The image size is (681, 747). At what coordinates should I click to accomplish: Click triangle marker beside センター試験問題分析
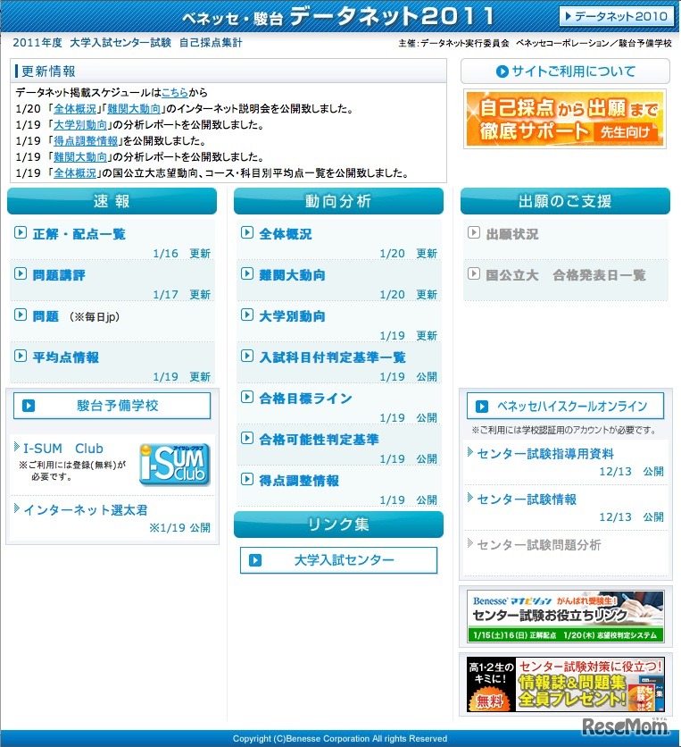pos(470,543)
